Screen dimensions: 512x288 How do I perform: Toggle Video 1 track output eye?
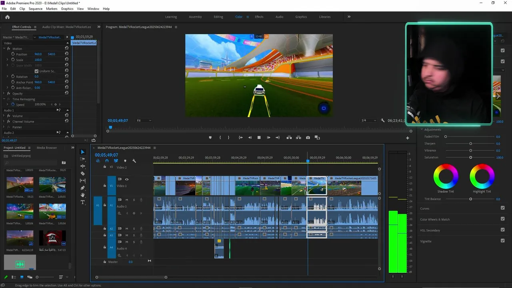click(x=127, y=179)
